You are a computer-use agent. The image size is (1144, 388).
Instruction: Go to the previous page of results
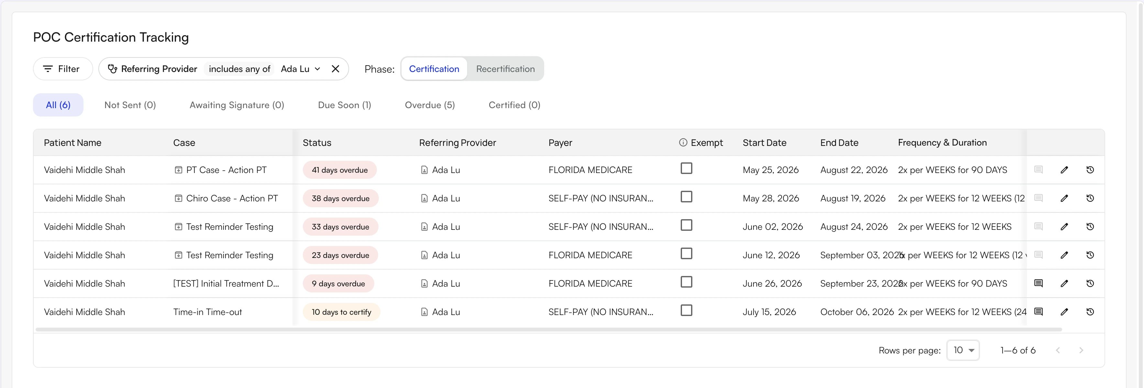coord(1058,350)
